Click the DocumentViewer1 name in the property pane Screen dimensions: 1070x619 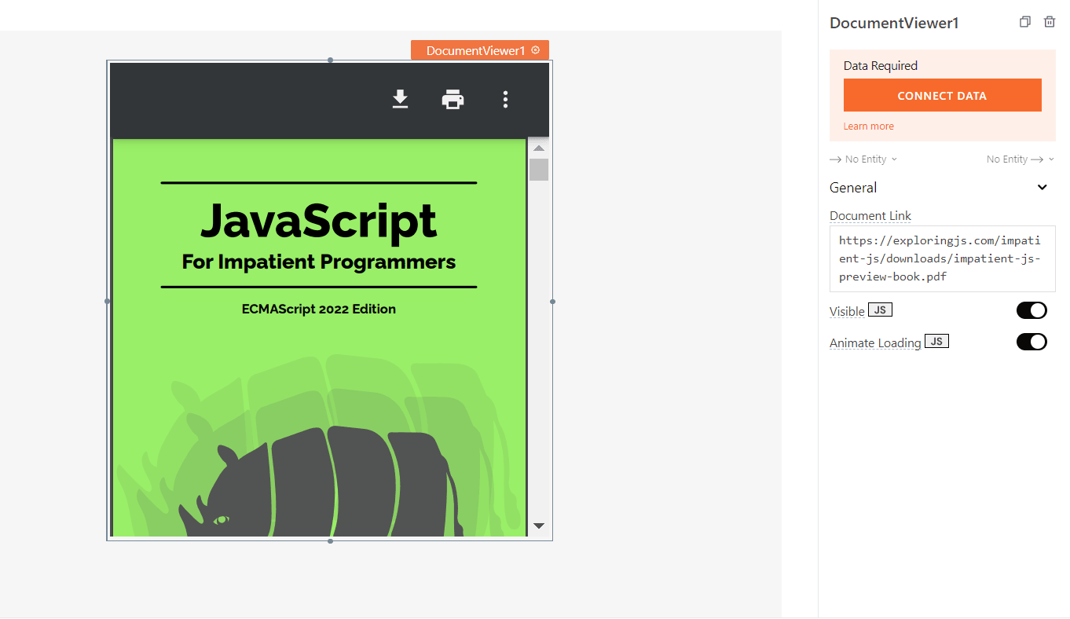[894, 23]
